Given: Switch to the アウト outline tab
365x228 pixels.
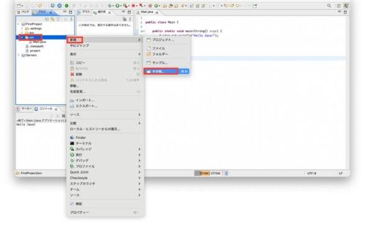Looking at the screenshot, I should pyautogui.click(x=84, y=12).
